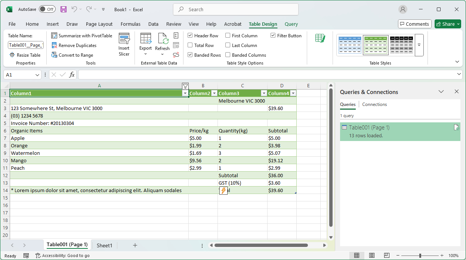Screen dimensions: 466x260
Task: Click the Refresh icon in External Table Data
Action: [x=162, y=42]
